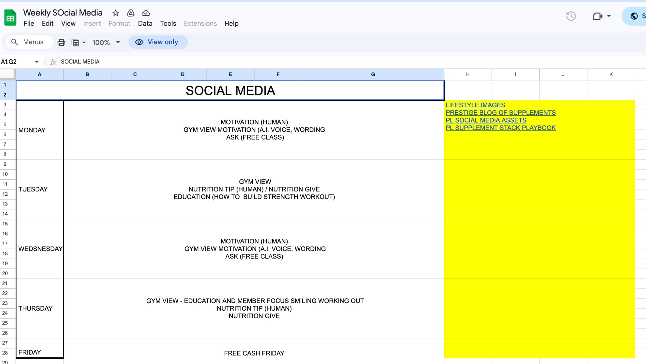Open PL SUPPLEMENT STACK PLAYBOOK link
The height and width of the screenshot is (364, 646).
pyautogui.click(x=501, y=128)
